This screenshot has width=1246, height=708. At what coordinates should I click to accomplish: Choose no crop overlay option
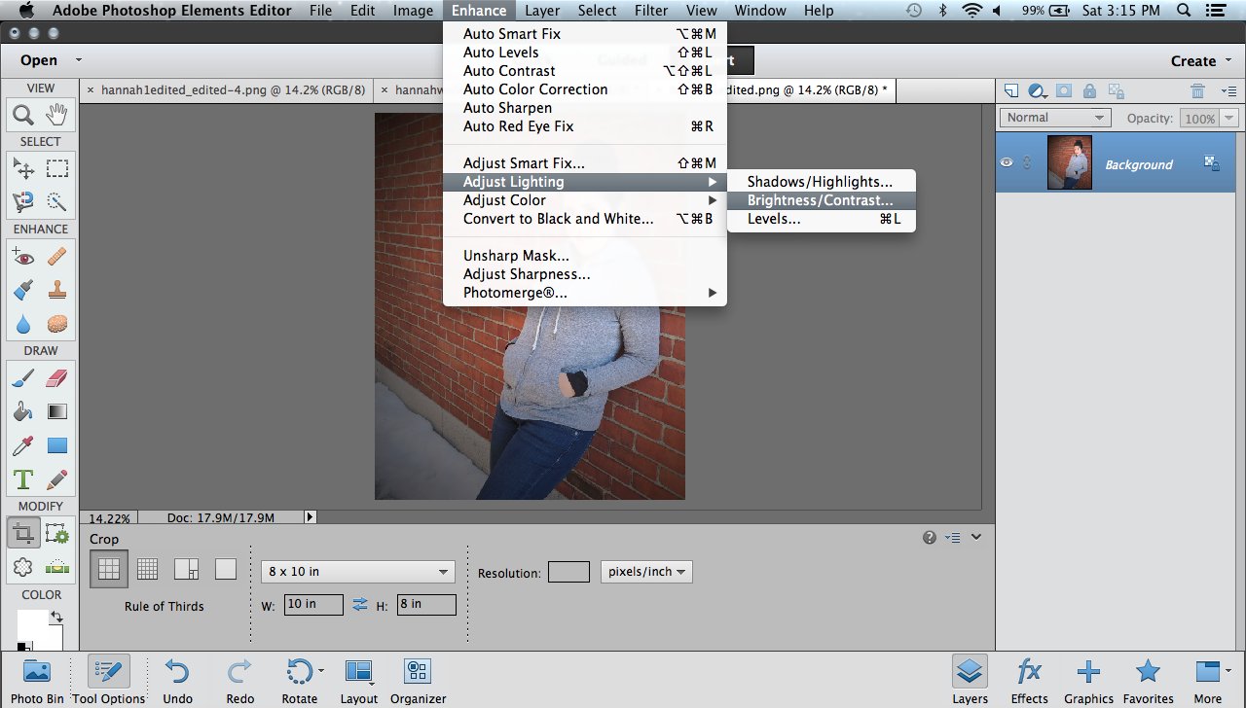click(225, 568)
